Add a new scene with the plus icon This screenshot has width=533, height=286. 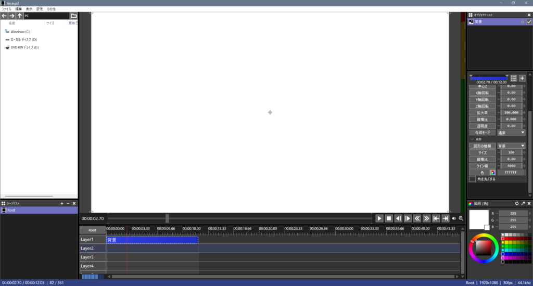tap(62, 203)
